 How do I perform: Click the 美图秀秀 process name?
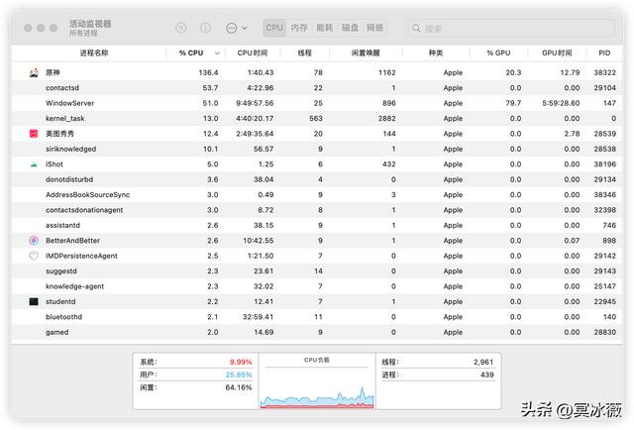coord(59,134)
